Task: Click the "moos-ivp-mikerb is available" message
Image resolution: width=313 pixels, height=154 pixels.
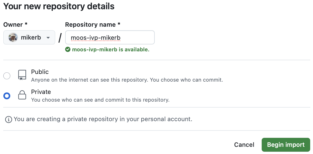Action: tap(111, 50)
